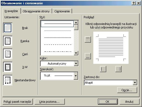Open the Linia pozioma... dialog button
Screen dimensions: 142x107
pos(50,102)
